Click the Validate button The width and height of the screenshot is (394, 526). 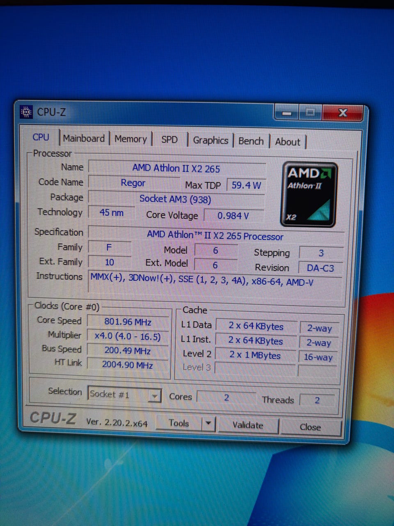click(248, 425)
